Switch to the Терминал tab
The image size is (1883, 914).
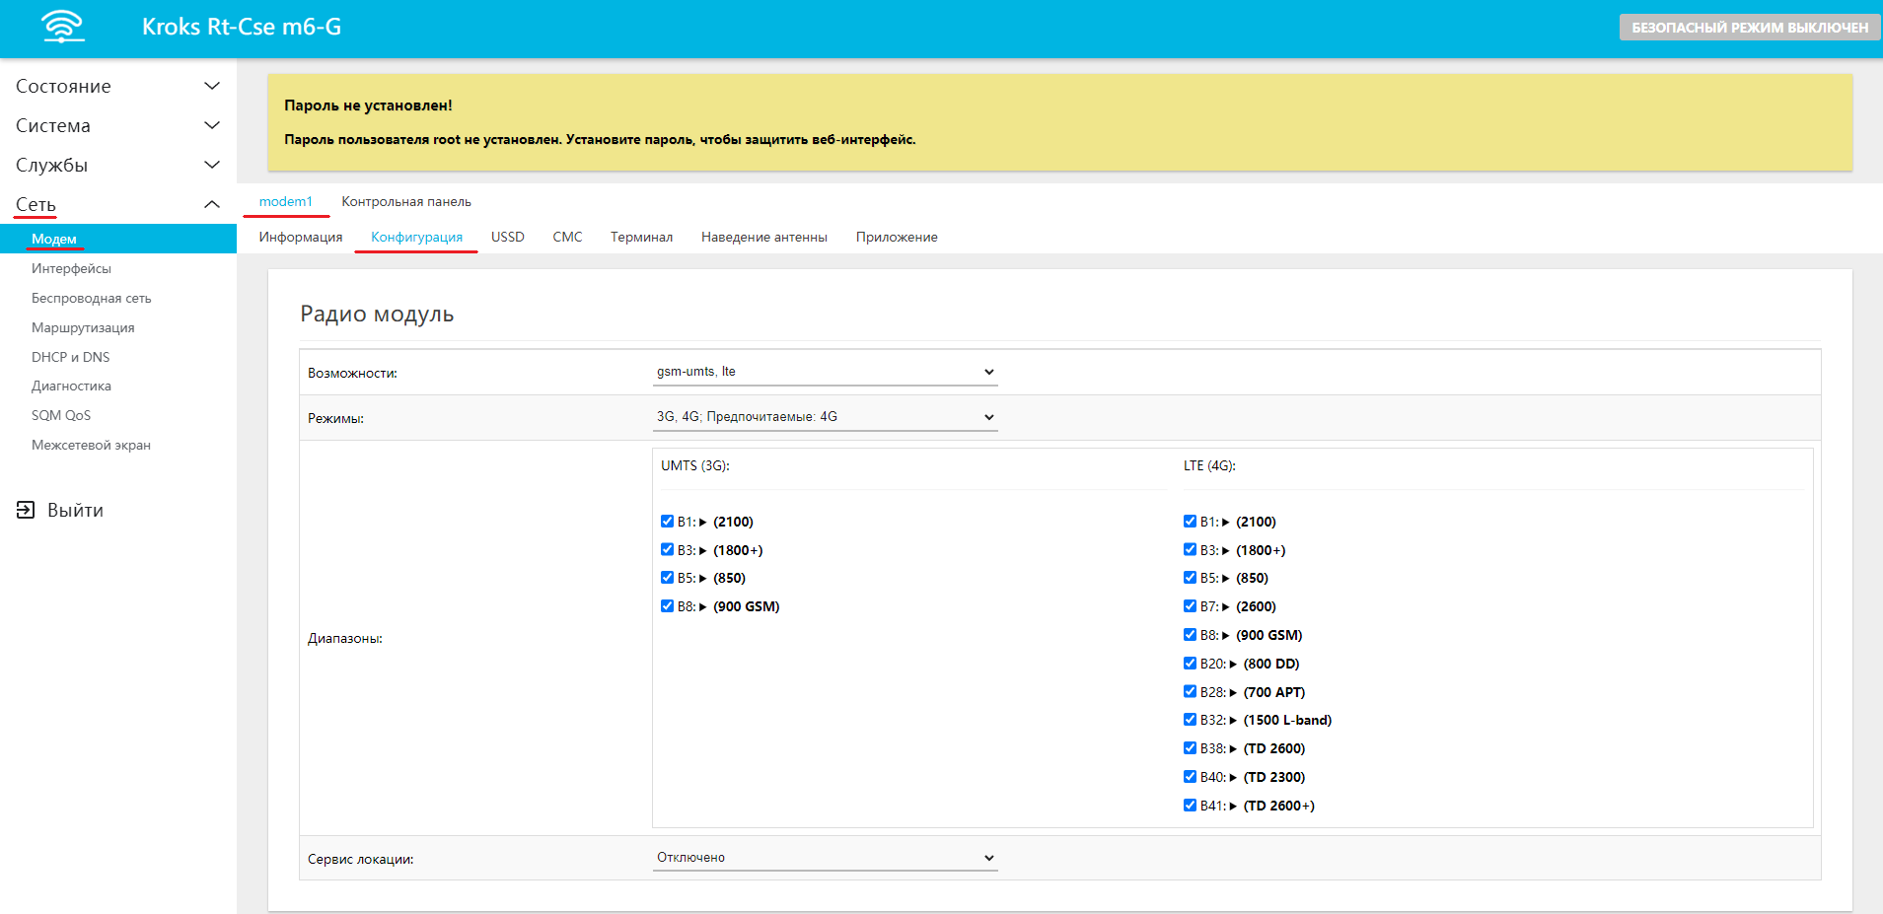click(641, 237)
